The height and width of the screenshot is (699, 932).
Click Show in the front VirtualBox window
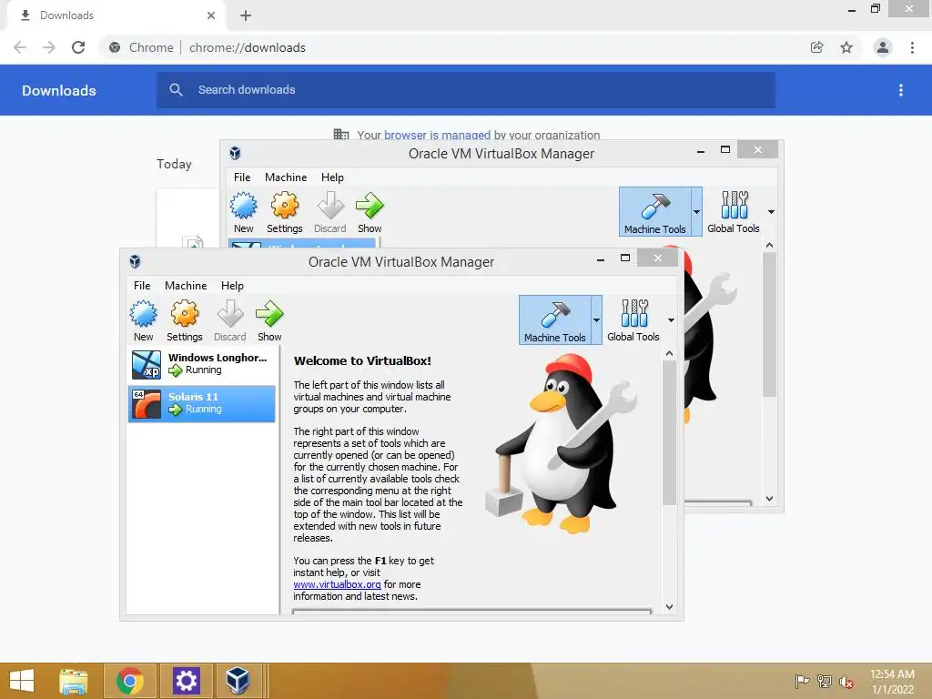coord(269,321)
